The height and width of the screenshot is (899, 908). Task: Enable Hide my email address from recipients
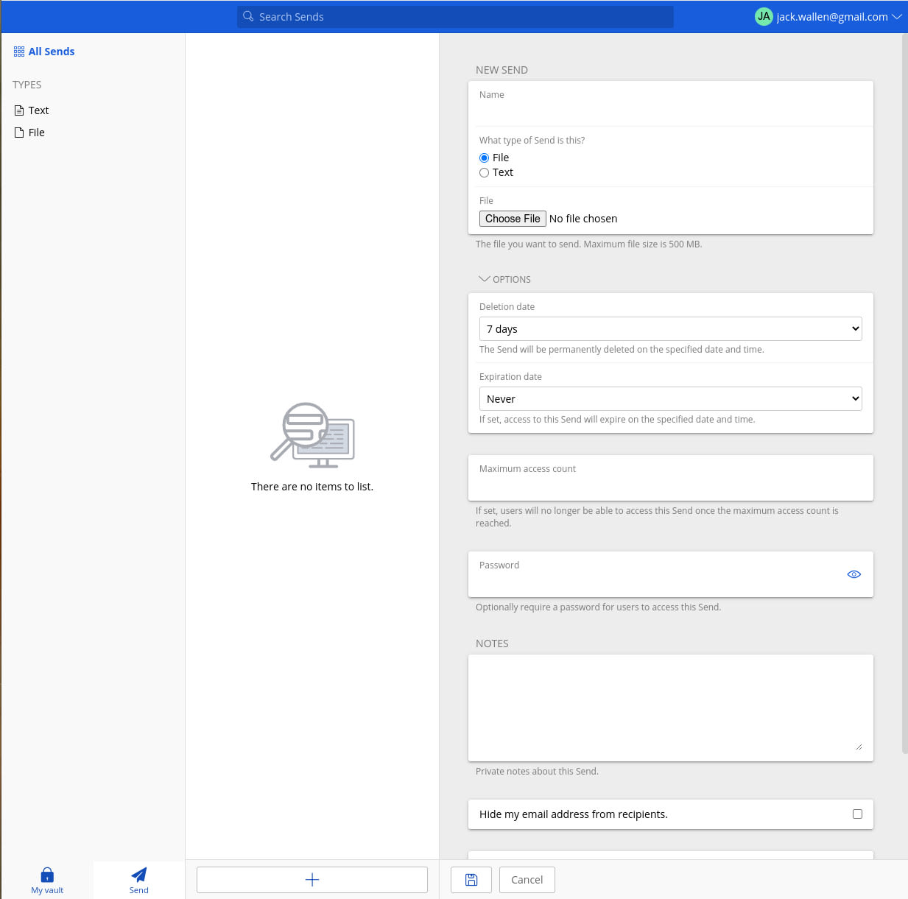click(857, 814)
